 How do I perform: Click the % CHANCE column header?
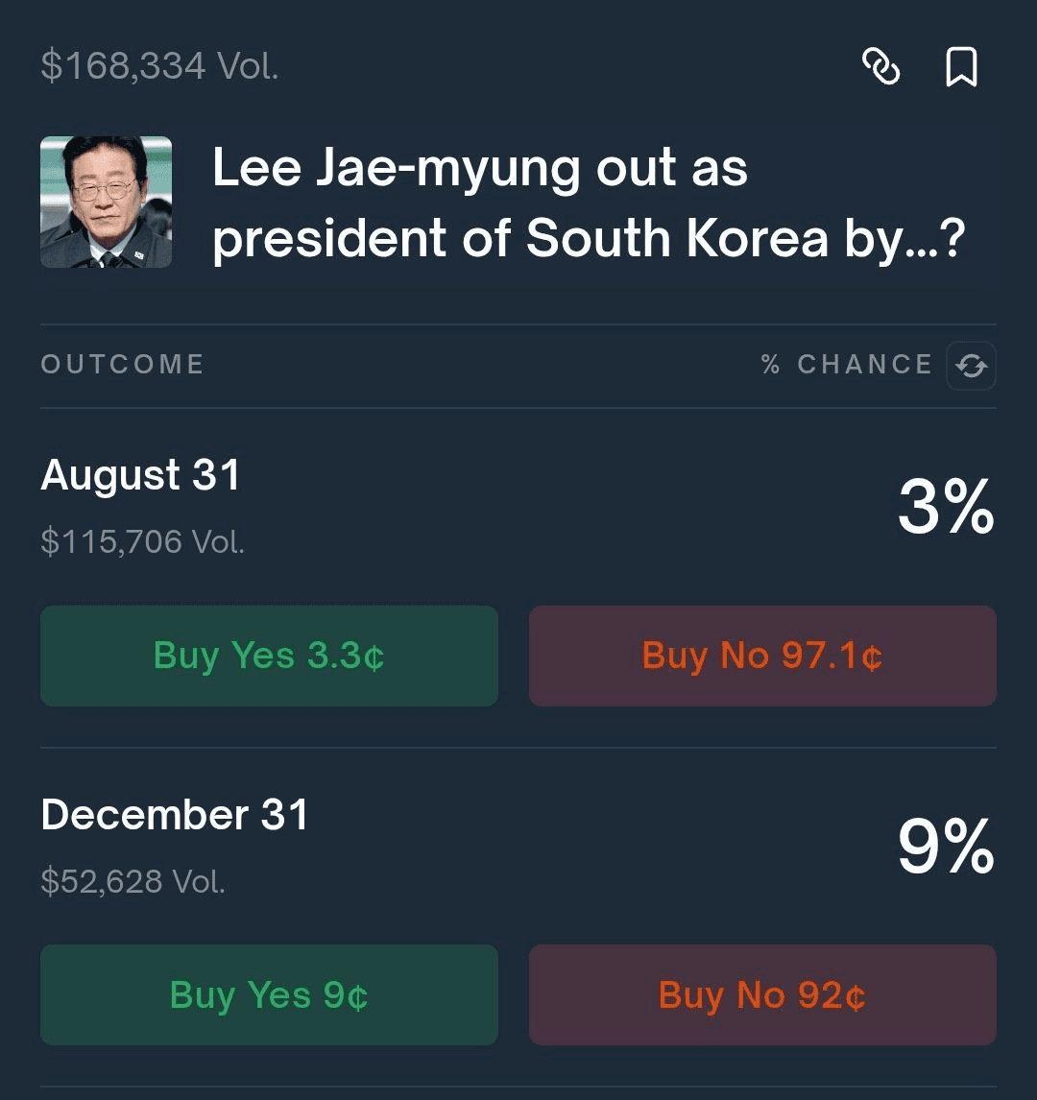(x=847, y=365)
